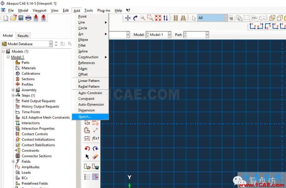Open the Viewport menu

(x=39, y=10)
